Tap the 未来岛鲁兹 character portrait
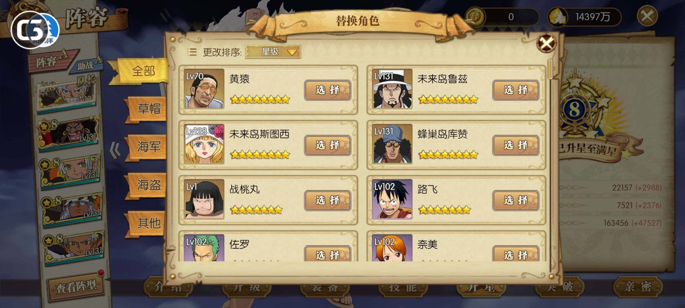This screenshot has height=308, width=685. pos(392,89)
